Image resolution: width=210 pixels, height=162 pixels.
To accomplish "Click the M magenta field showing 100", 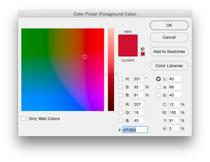I will coord(174,112).
